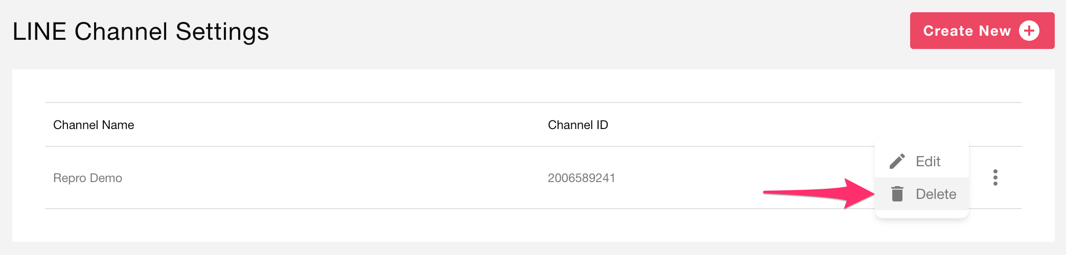Click the Channel ID column header
The height and width of the screenshot is (255, 1066).
(x=577, y=125)
